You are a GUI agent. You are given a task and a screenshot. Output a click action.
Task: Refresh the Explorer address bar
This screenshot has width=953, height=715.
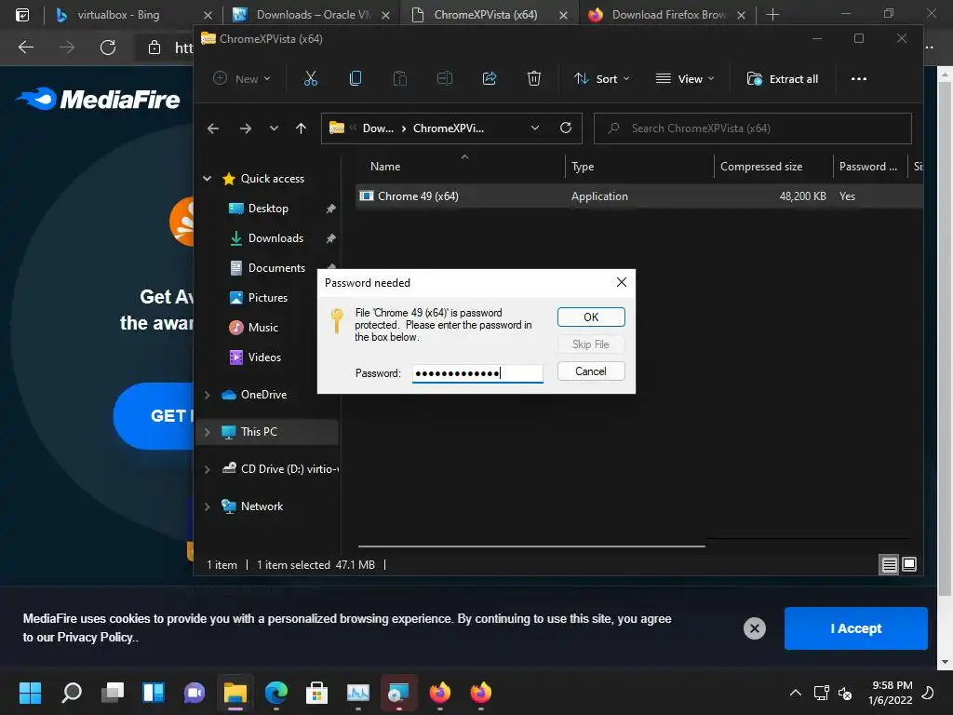pyautogui.click(x=566, y=128)
